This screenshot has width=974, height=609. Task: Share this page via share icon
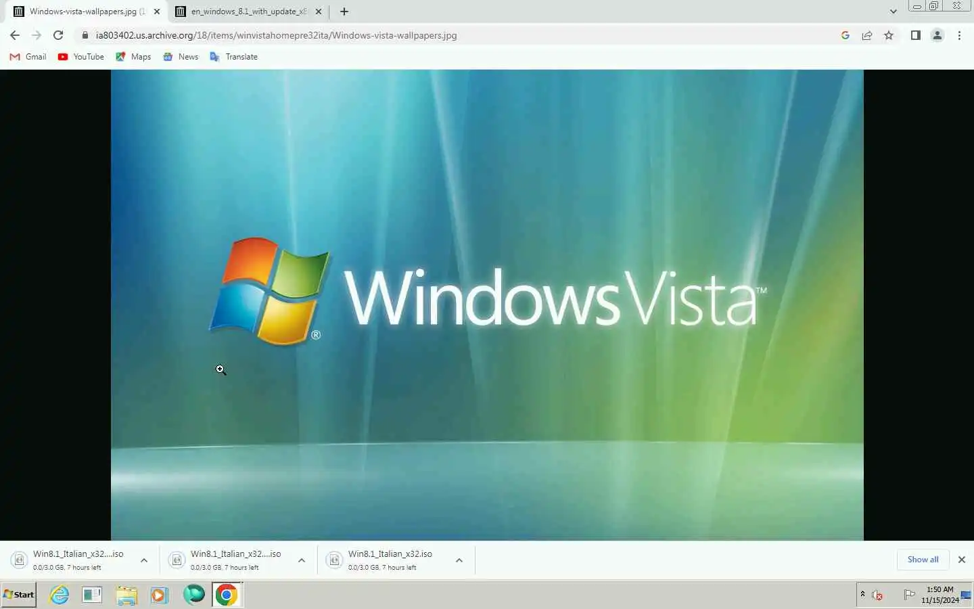click(x=867, y=35)
